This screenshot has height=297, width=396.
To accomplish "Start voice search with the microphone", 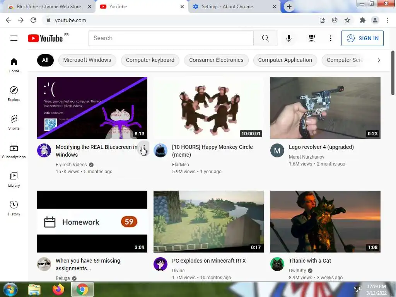I will [288, 38].
